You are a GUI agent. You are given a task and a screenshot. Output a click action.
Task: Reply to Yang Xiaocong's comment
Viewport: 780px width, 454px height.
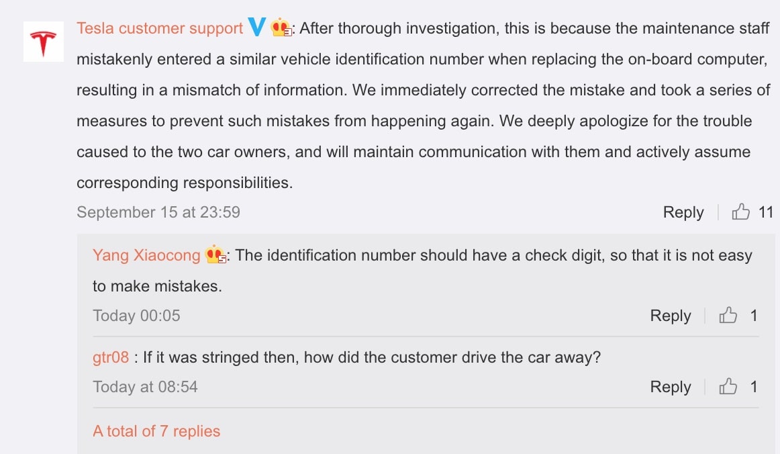tap(670, 316)
